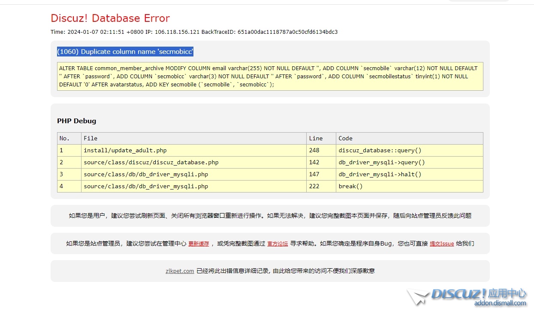534x314 pixels.
Task: Click the Line column header
Action: pyautogui.click(x=316, y=138)
